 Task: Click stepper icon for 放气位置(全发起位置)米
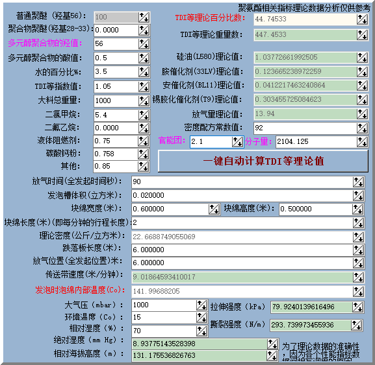[359, 263]
